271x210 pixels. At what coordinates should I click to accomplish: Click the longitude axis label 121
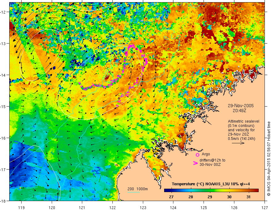tap(82, 208)
